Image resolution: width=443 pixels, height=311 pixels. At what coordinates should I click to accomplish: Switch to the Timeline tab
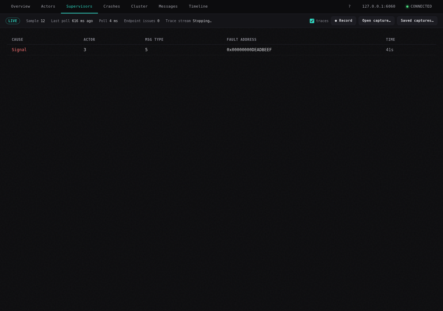[198, 7]
